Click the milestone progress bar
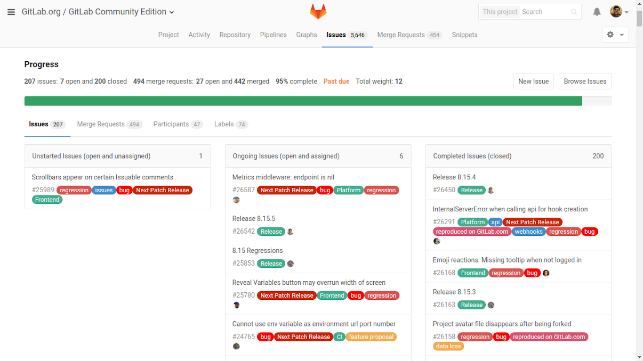Screen dimensions: 643x361 [318, 101]
